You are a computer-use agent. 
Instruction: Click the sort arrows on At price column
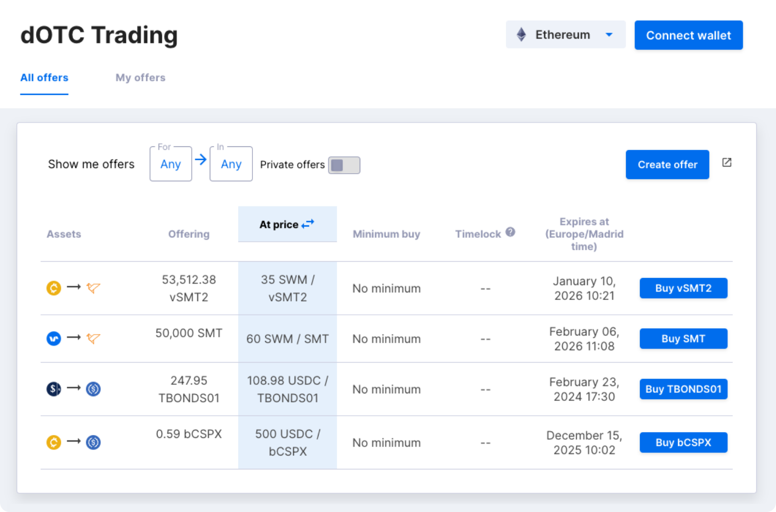pyautogui.click(x=308, y=223)
